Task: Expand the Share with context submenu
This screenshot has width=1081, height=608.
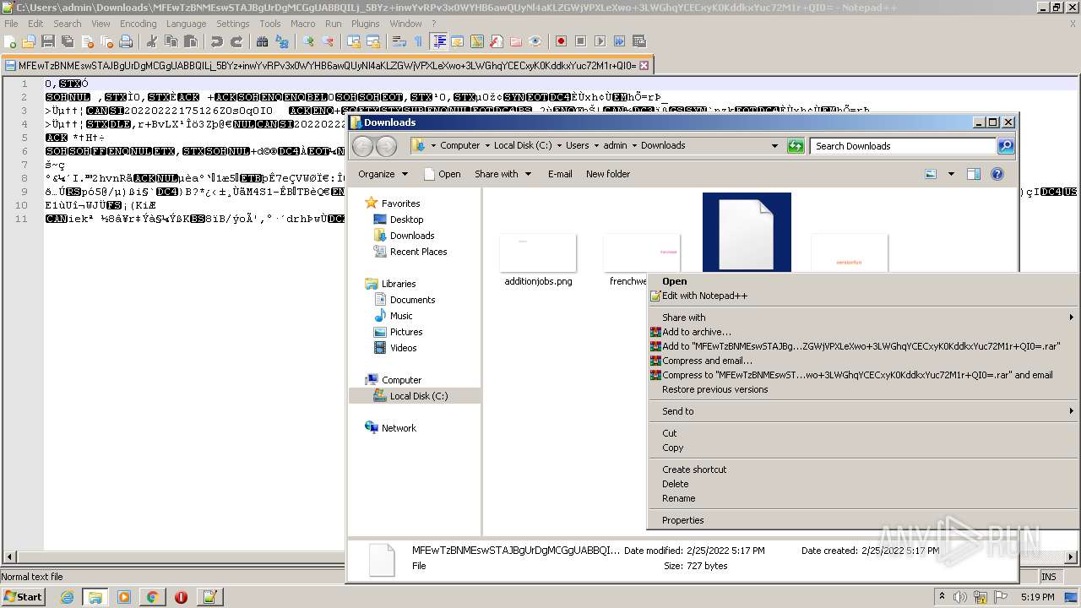Action: tap(863, 318)
